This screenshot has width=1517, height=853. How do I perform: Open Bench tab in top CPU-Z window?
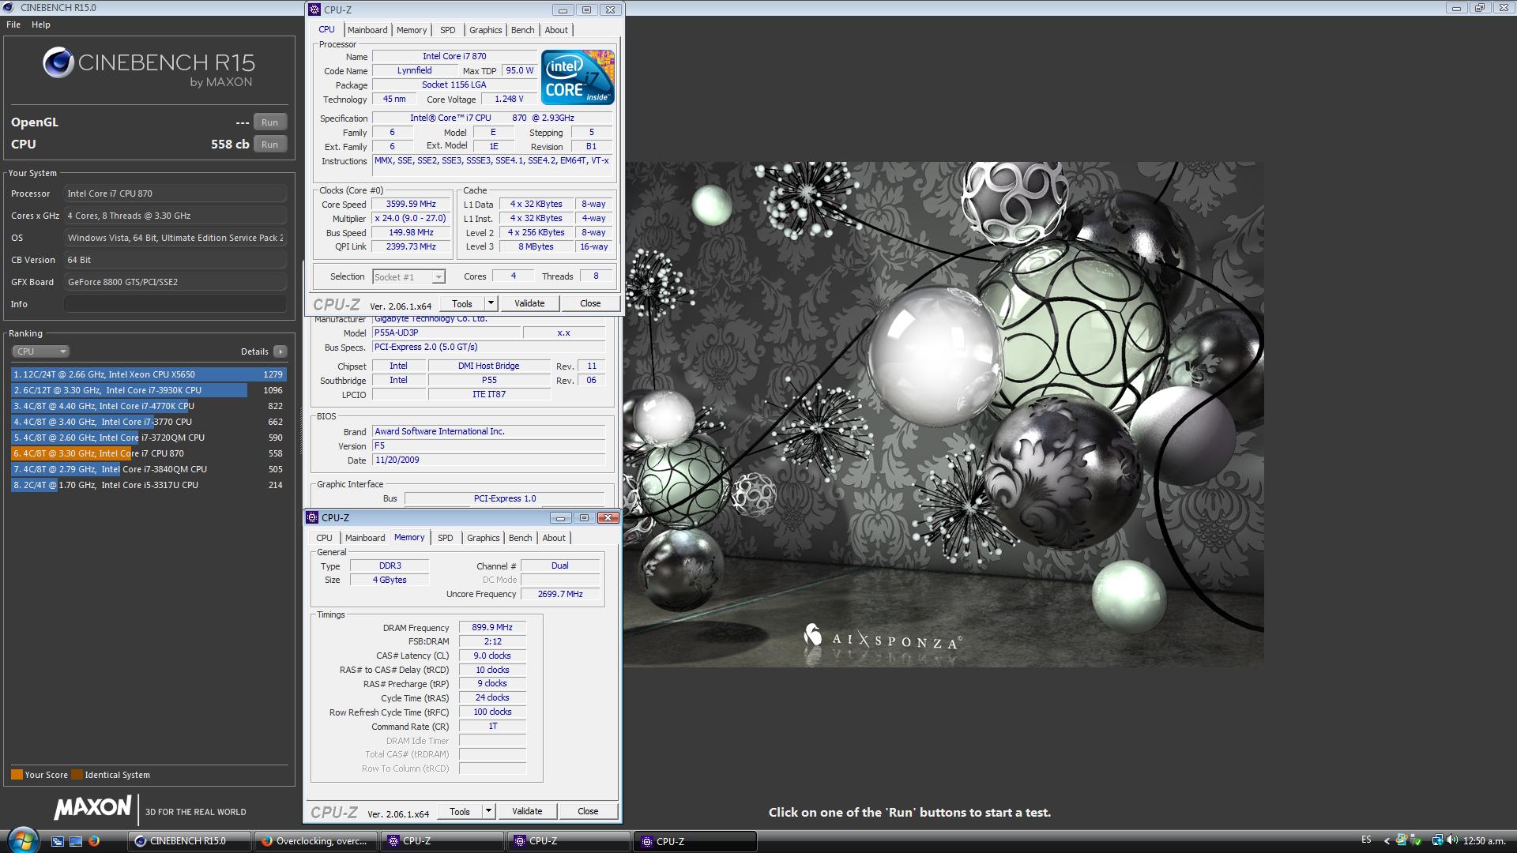click(x=522, y=30)
